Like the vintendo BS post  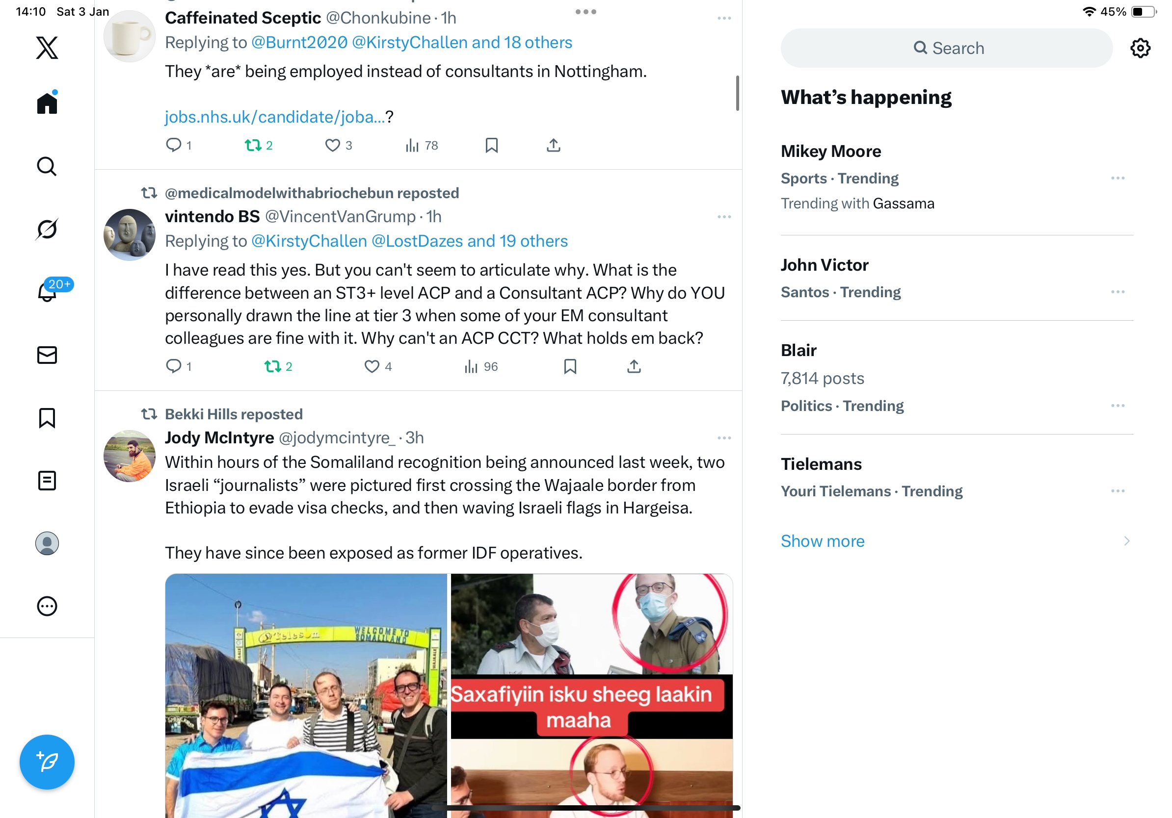click(x=372, y=366)
